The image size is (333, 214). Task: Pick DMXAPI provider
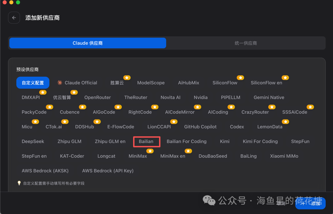(31, 97)
